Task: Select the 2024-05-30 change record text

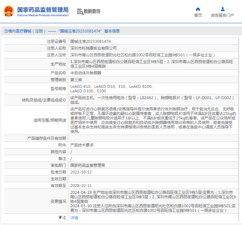Action: [153, 208]
